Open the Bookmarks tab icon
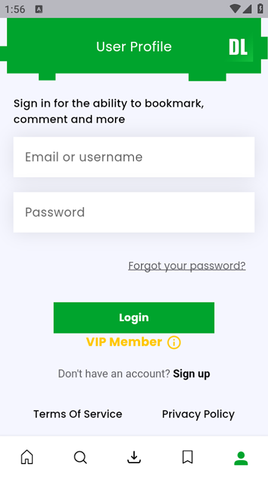 [x=188, y=457]
